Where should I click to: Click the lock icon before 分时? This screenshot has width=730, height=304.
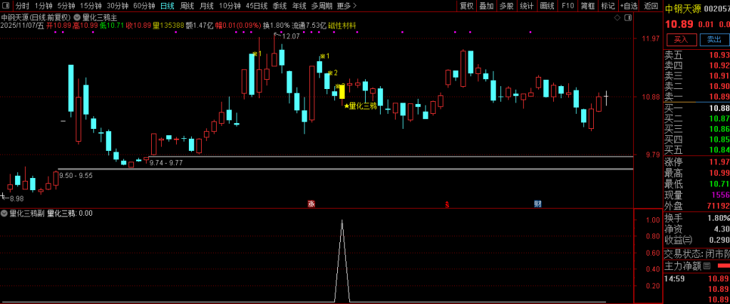point(6,6)
